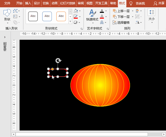Open shape styles dialog launcher

point(81,29)
